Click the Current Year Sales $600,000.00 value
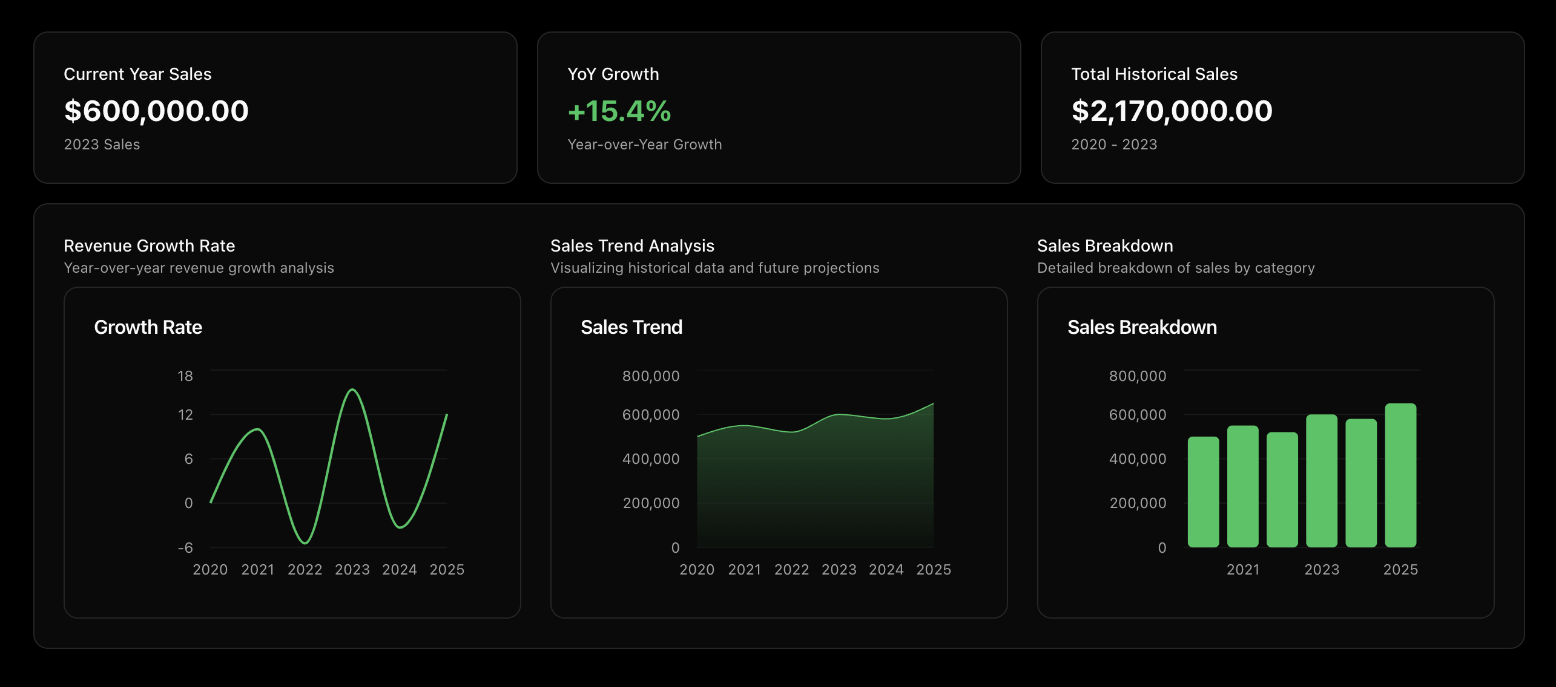 [156, 111]
